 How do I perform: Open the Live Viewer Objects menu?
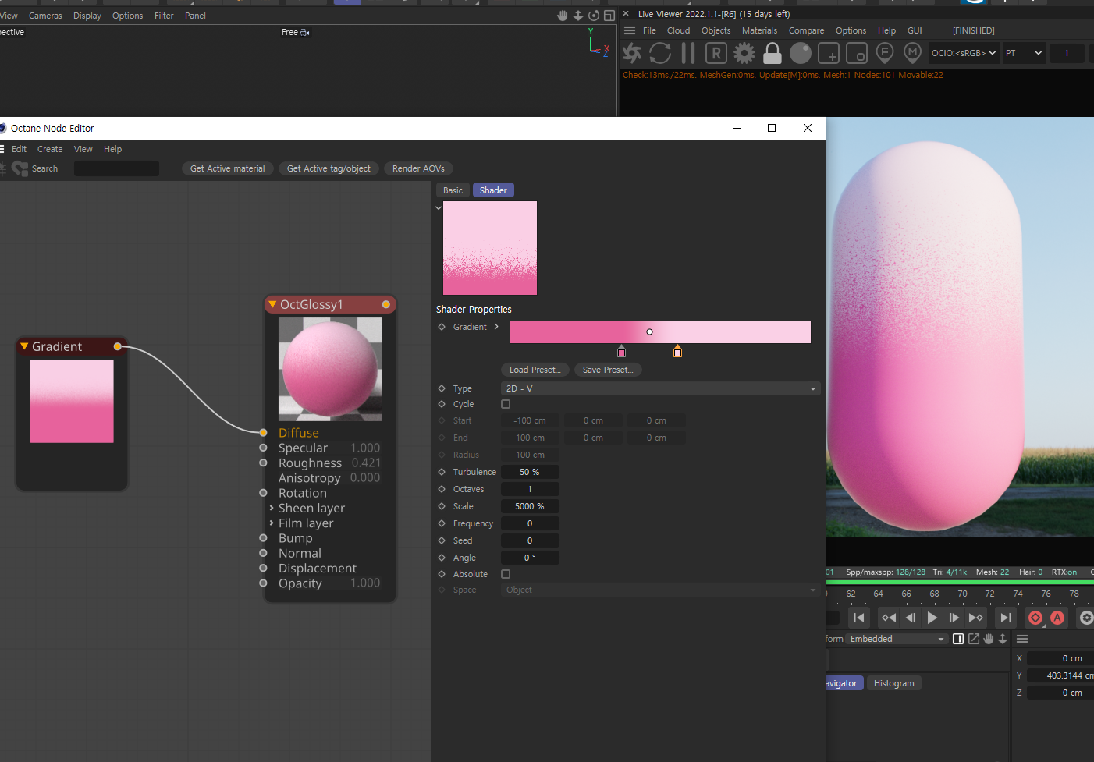[716, 30]
